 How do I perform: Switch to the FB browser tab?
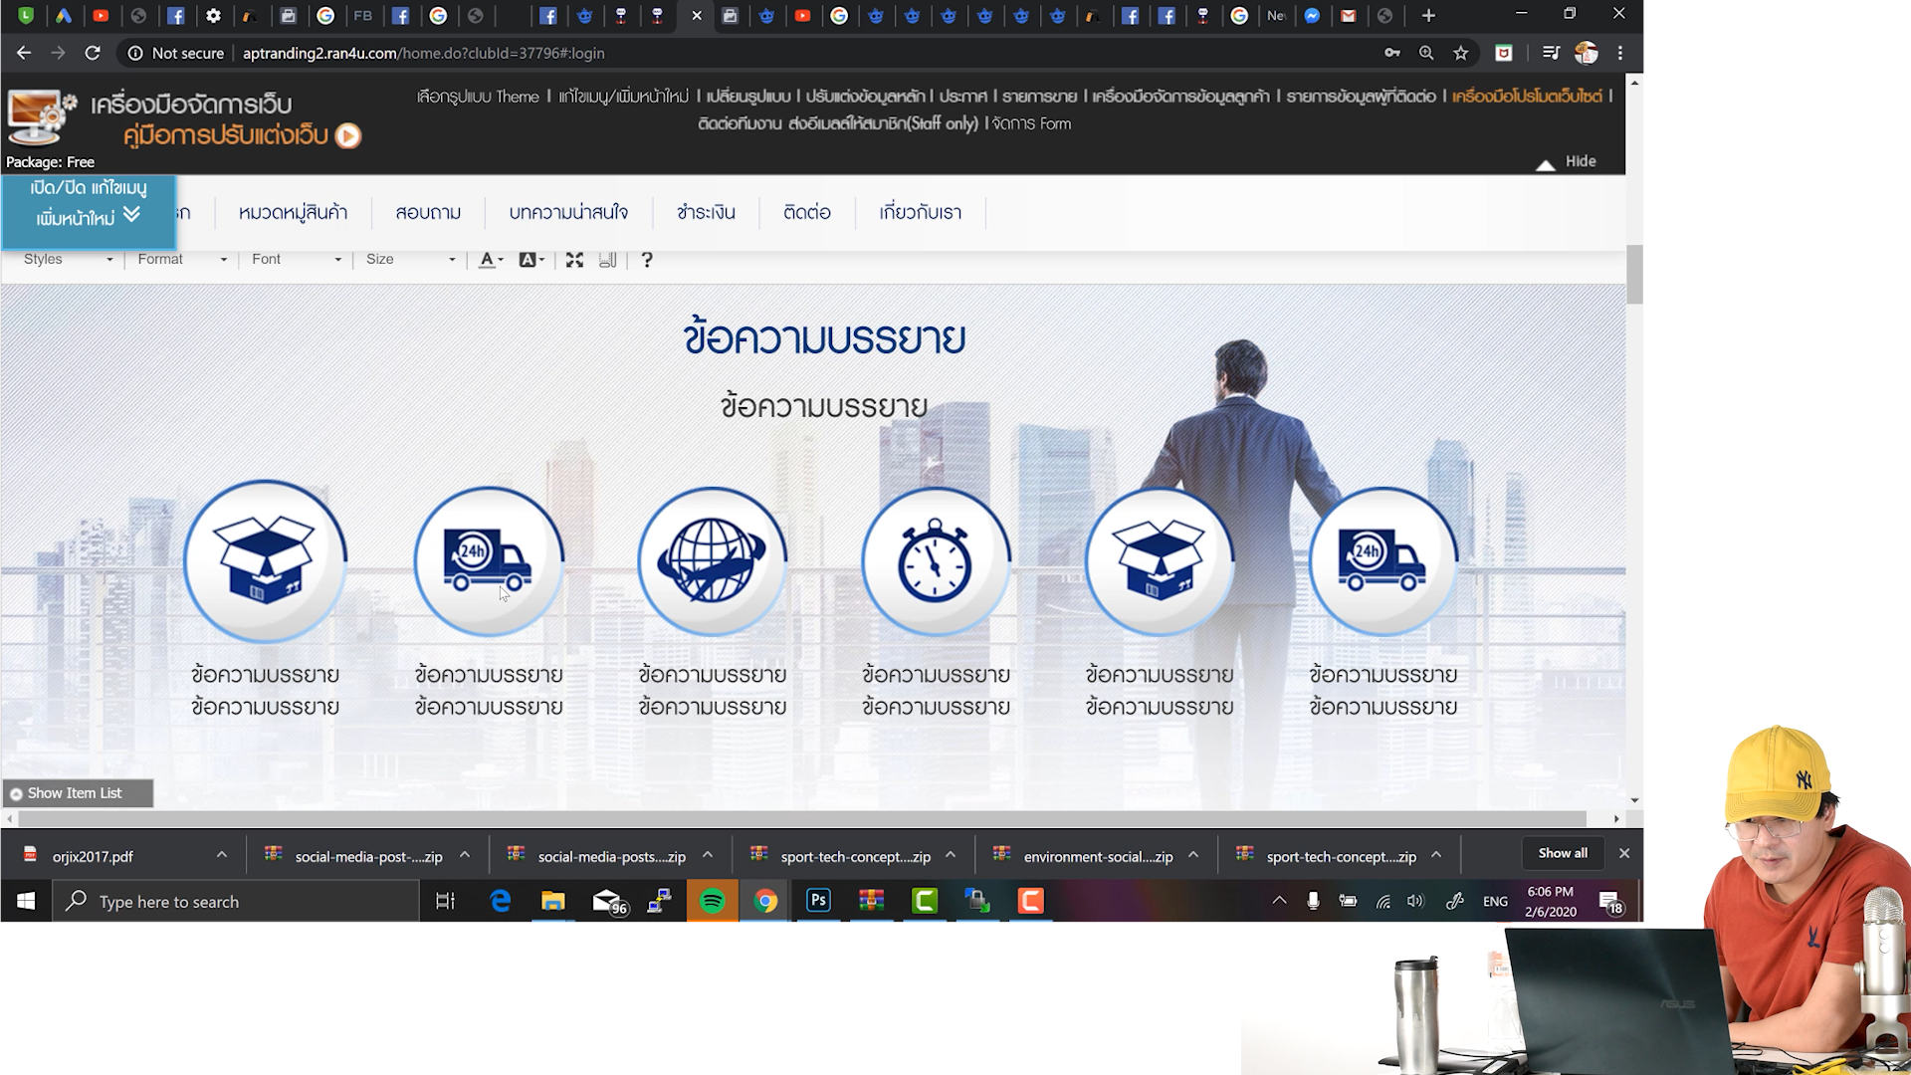(x=363, y=15)
